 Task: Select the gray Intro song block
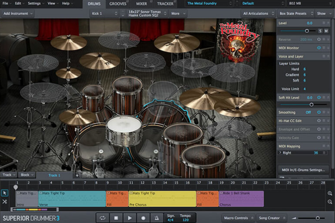(x=27, y=199)
